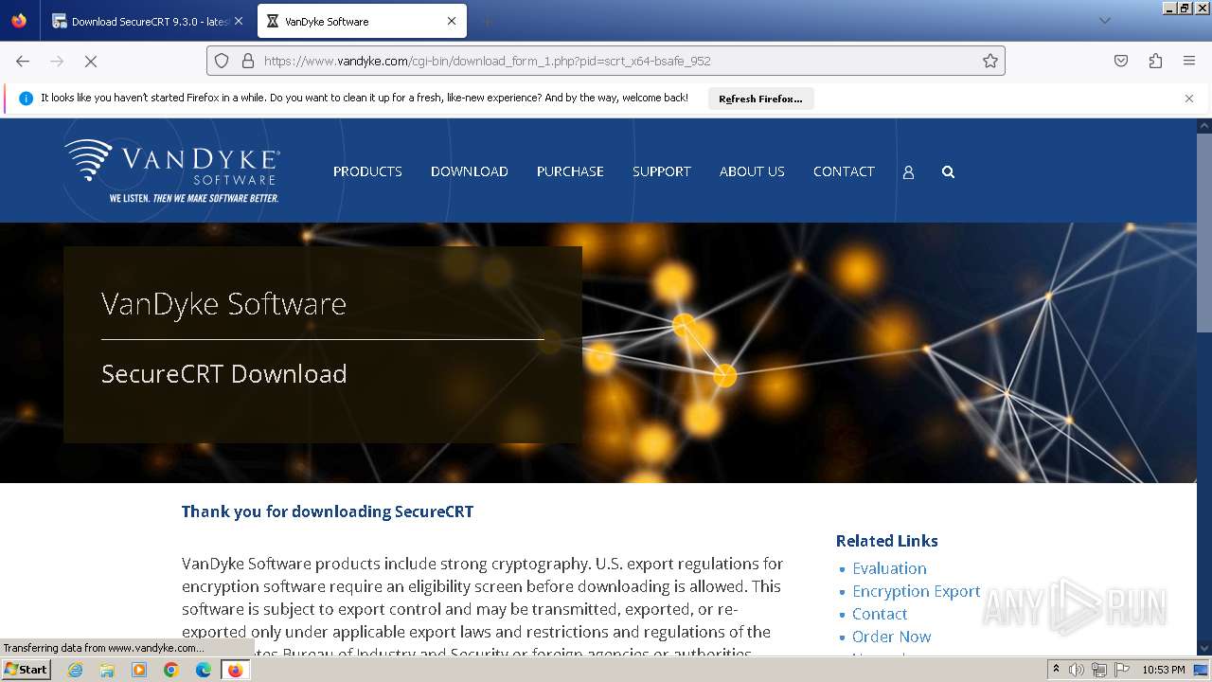The height and width of the screenshot is (682, 1212).
Task: Open the Evaluation related link
Action: [x=889, y=568]
